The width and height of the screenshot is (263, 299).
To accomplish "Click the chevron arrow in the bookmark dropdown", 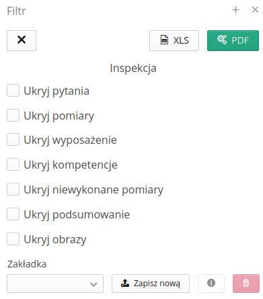I will point(93,284).
